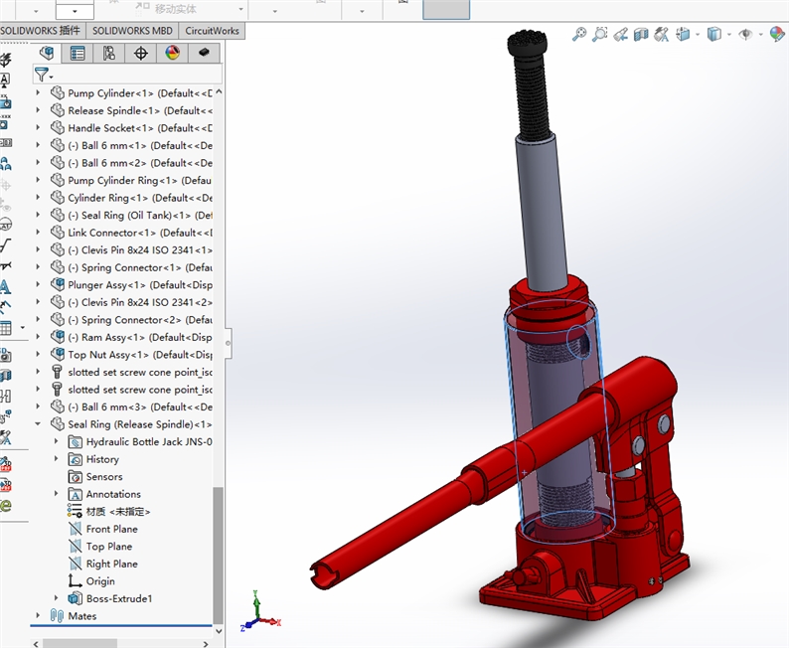This screenshot has height=648, width=789.
Task: Switch to the DisplayManager color ball tab
Action: (x=172, y=53)
